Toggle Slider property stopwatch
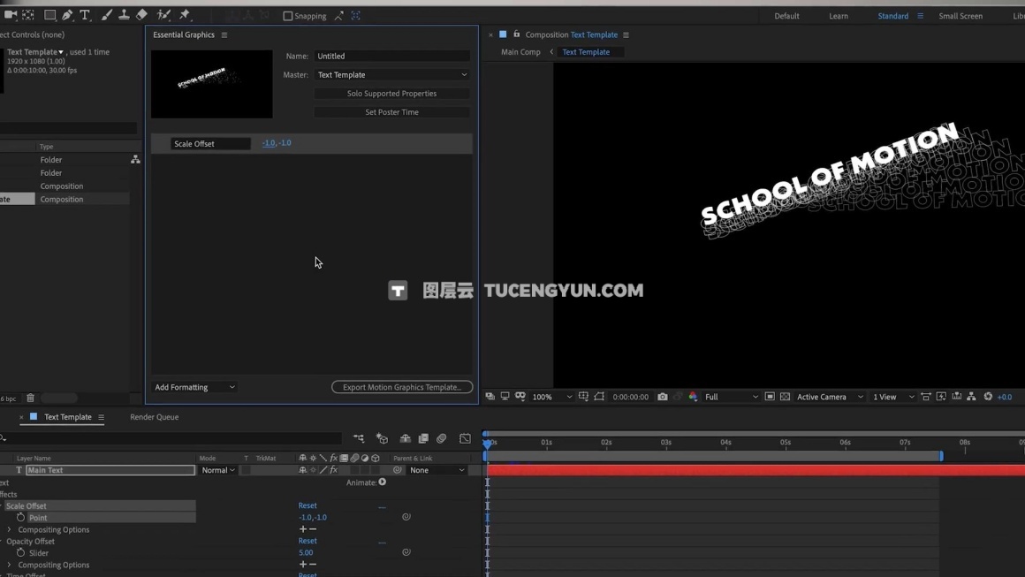 (x=21, y=552)
